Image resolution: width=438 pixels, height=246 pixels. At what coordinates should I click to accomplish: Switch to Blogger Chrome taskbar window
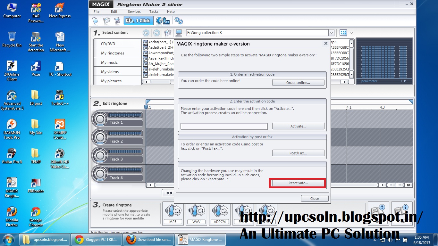point(96,239)
